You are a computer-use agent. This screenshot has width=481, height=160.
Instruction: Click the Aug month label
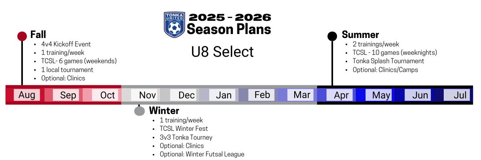click(x=27, y=95)
